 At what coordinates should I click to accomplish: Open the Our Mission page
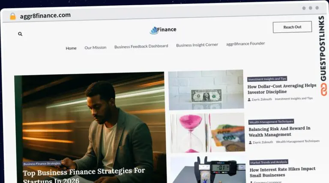(96, 48)
